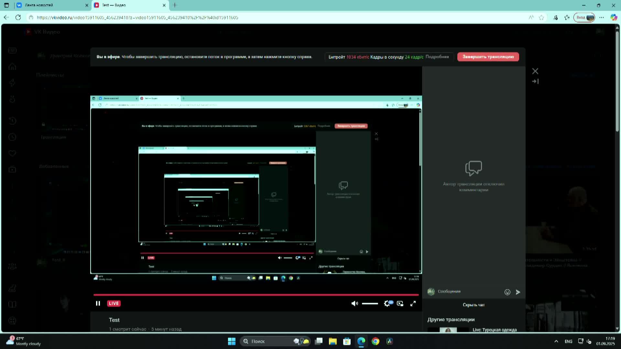621x349 pixels.
Task: Open the Windows Start menu
Action: click(232, 341)
